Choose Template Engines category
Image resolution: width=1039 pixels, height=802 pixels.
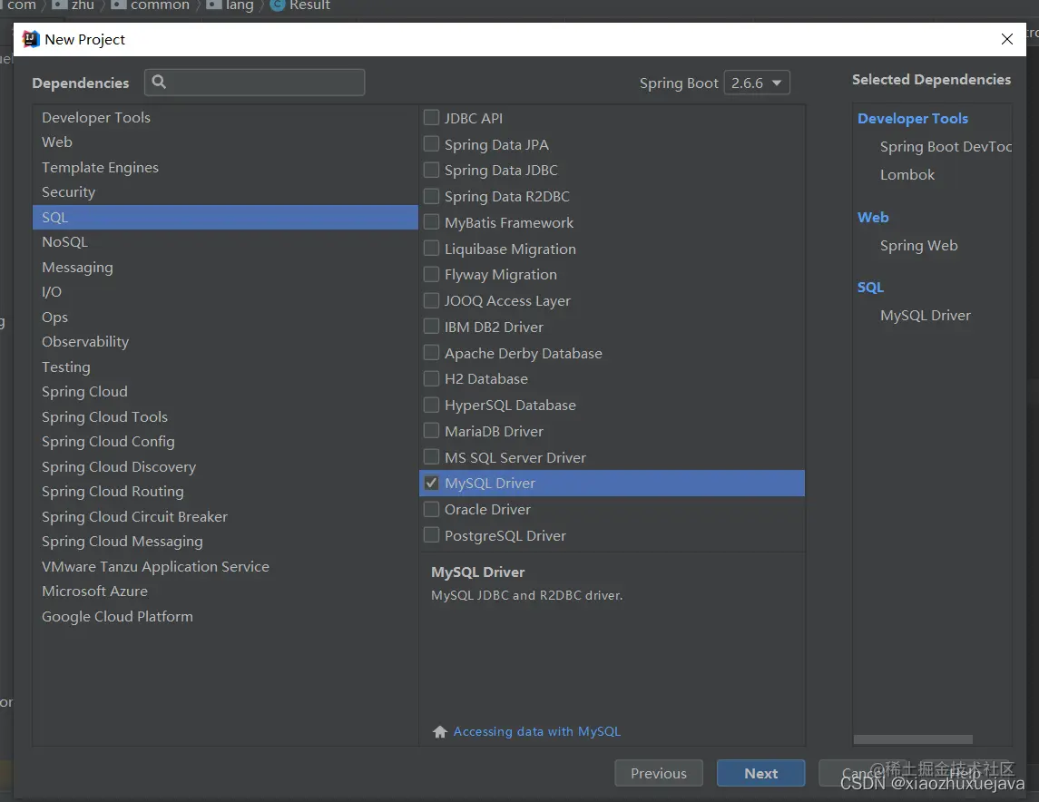point(225,167)
